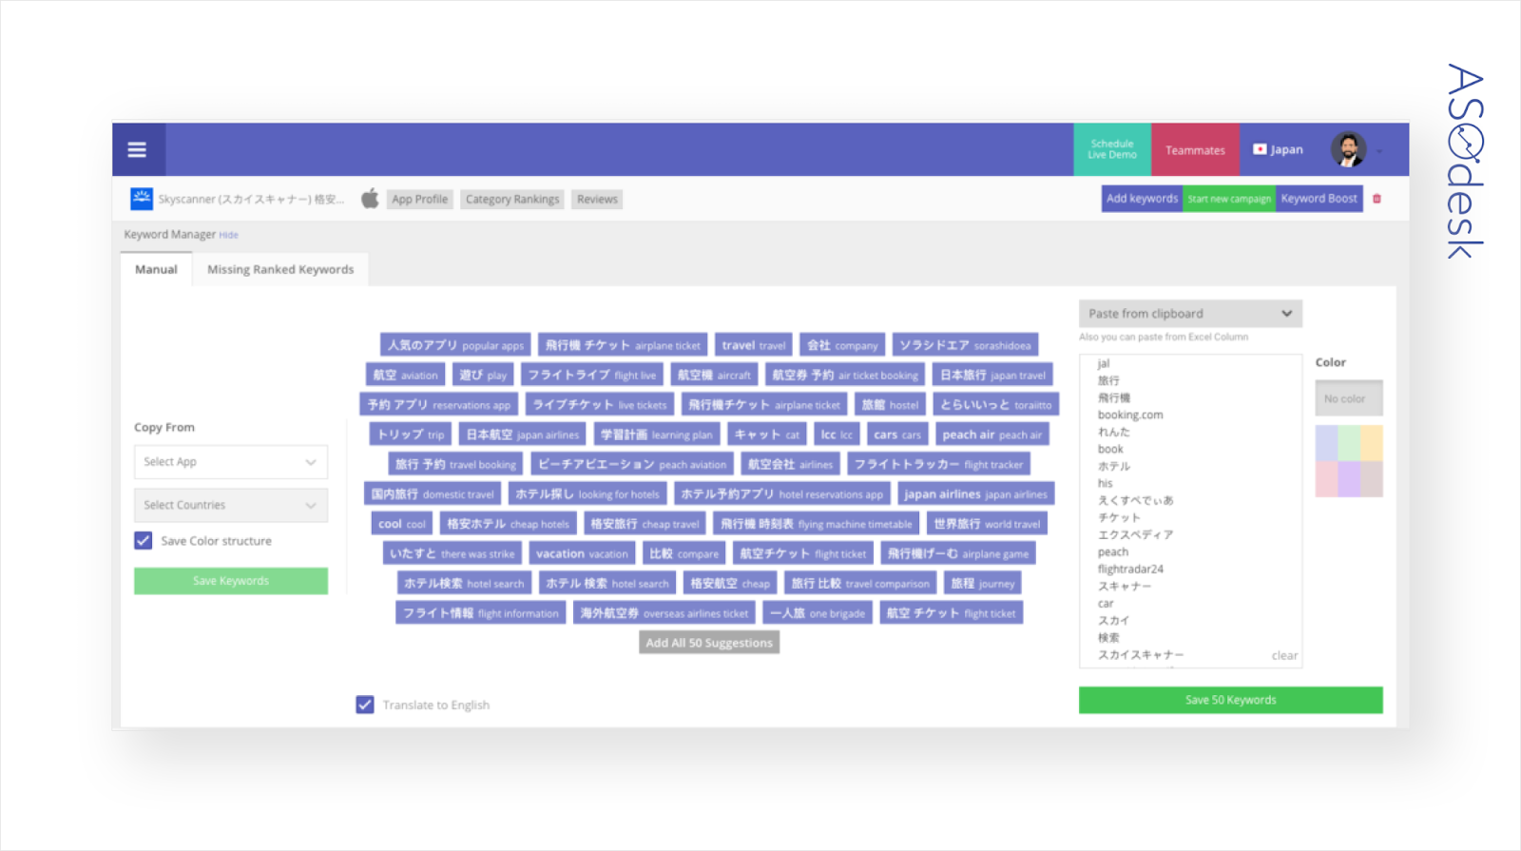Image resolution: width=1521 pixels, height=851 pixels.
Task: Click the Skyscanner app icon
Action: pos(142,198)
